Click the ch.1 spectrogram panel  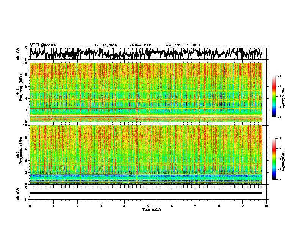coord(146,92)
